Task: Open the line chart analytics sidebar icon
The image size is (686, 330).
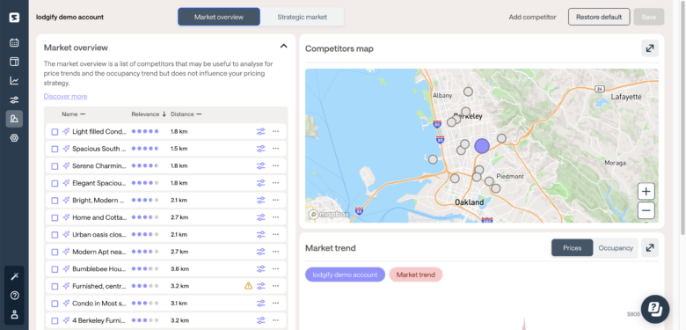Action: pyautogui.click(x=14, y=81)
